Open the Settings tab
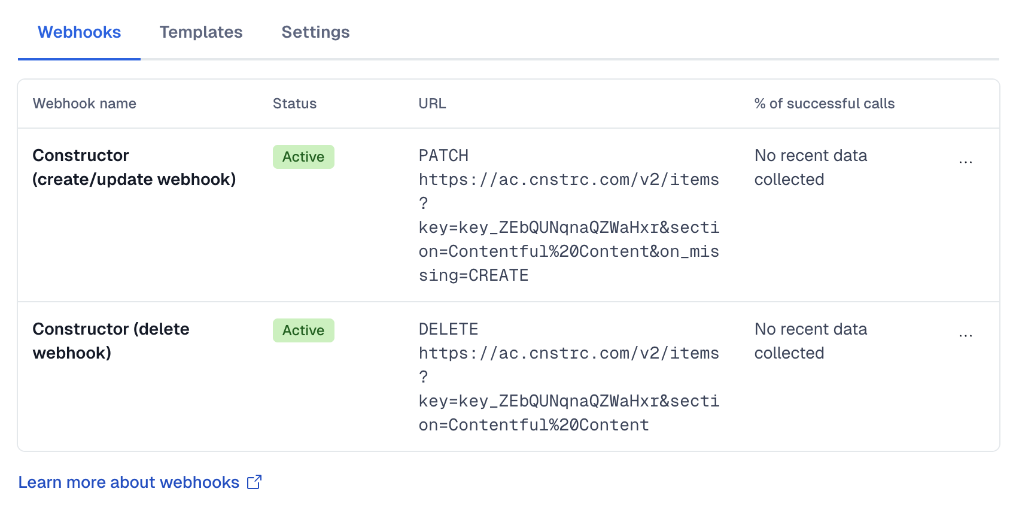1022x522 pixels. [315, 32]
